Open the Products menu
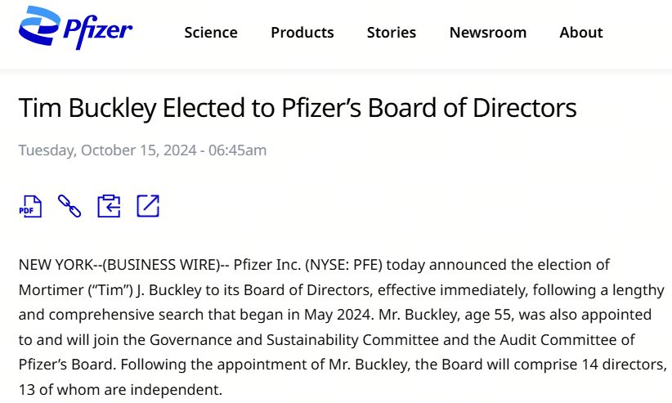This screenshot has height=403, width=672. [x=302, y=33]
